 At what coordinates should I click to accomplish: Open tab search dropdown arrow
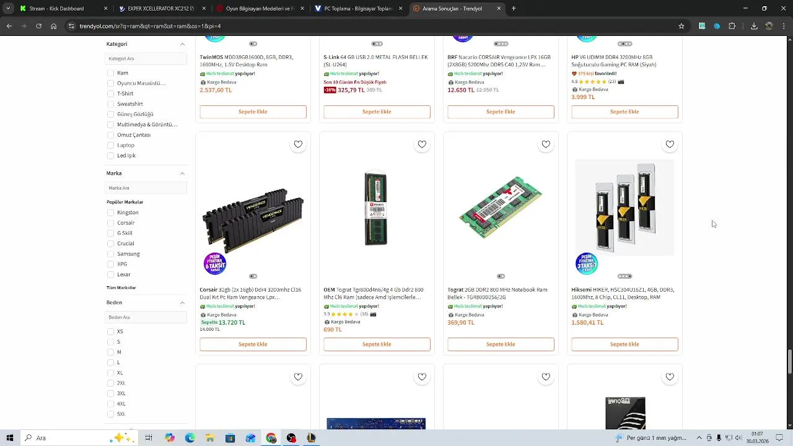pos(8,9)
